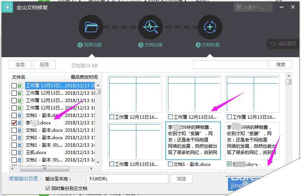Open the first 工作簿 preview thumbnail
This screenshot has width=301, height=196.
tap(134, 94)
